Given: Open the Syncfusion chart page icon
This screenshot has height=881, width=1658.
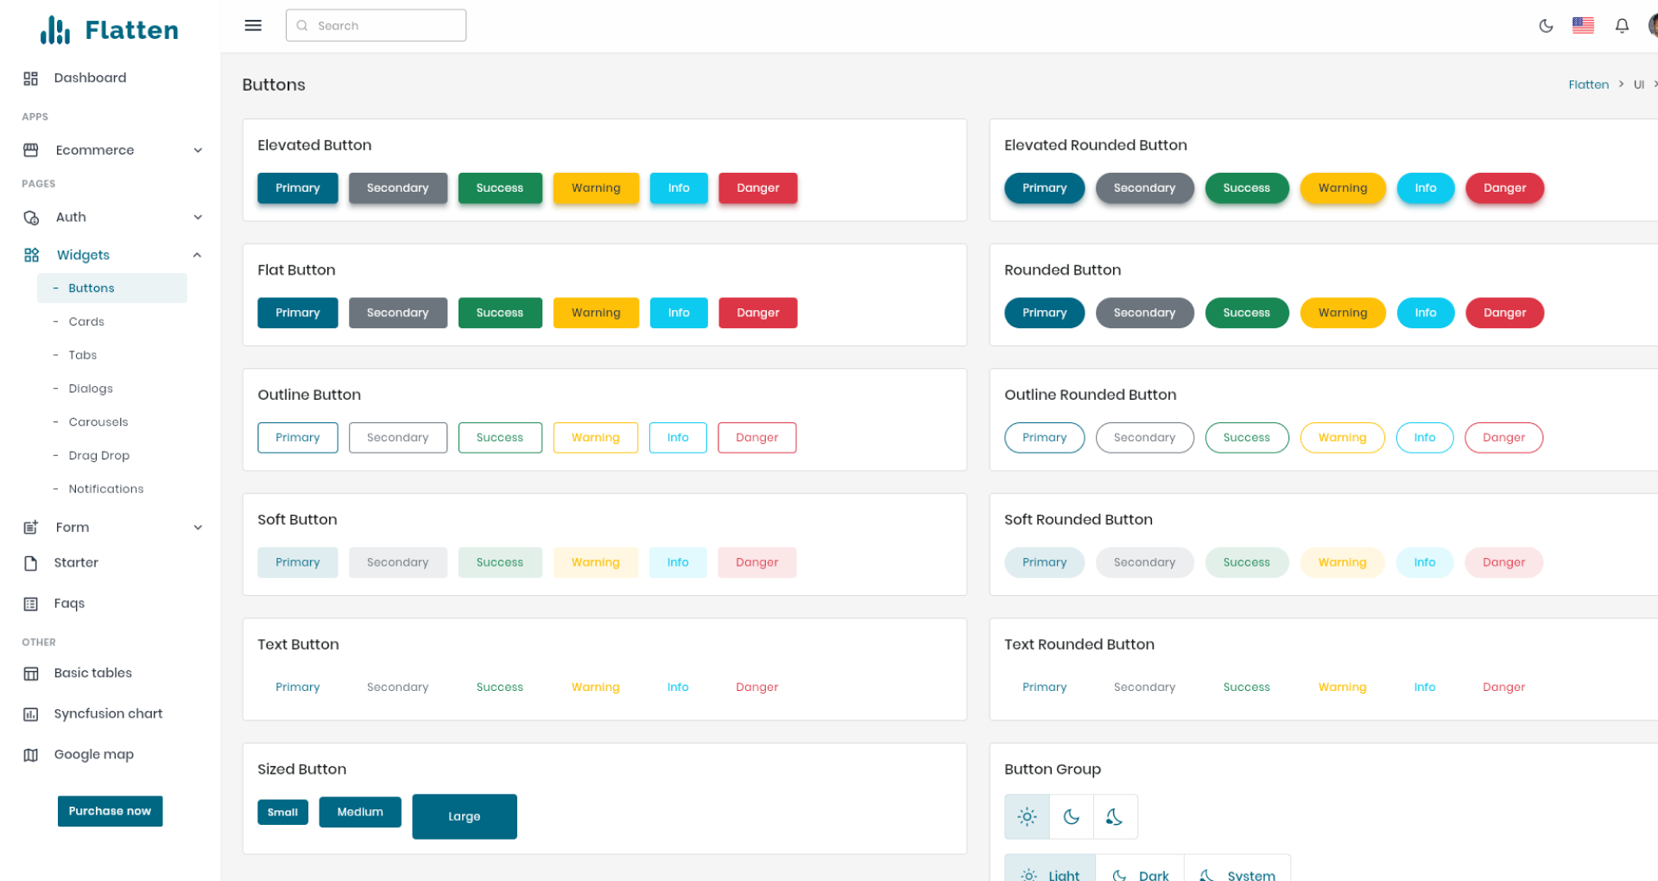Looking at the screenshot, I should pyautogui.click(x=31, y=713).
